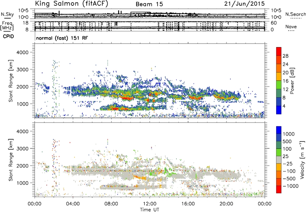The image size is (306, 212).
Task: Click the "20:00" time tick label
Action: [226, 204]
